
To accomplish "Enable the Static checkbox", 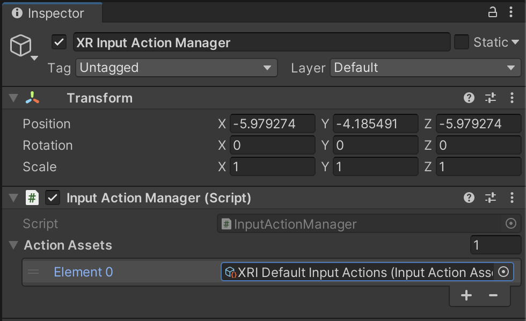I will click(x=462, y=42).
